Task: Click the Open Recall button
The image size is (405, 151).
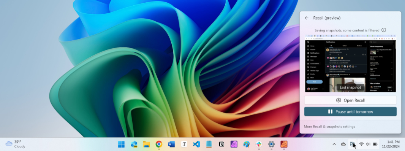Action: [x=350, y=100]
